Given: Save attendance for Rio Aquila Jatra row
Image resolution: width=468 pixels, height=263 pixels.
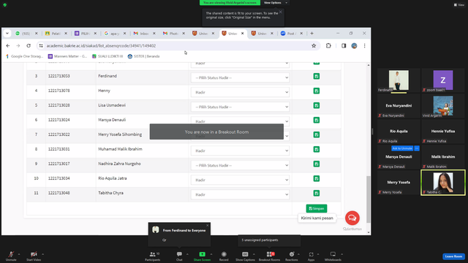Looking at the screenshot, I should coord(317,178).
